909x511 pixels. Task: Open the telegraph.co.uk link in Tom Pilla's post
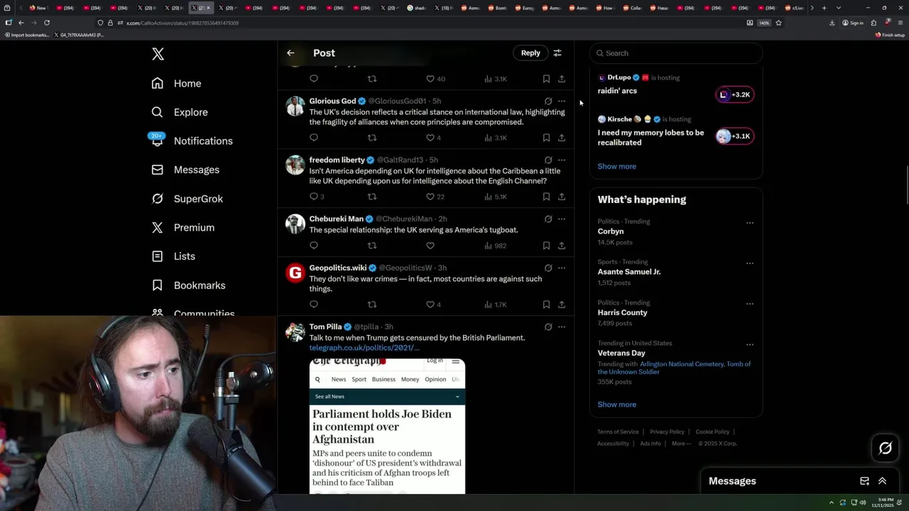[x=364, y=348]
